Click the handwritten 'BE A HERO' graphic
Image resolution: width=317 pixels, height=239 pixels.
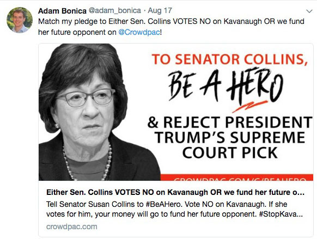pyautogui.click(x=225, y=86)
